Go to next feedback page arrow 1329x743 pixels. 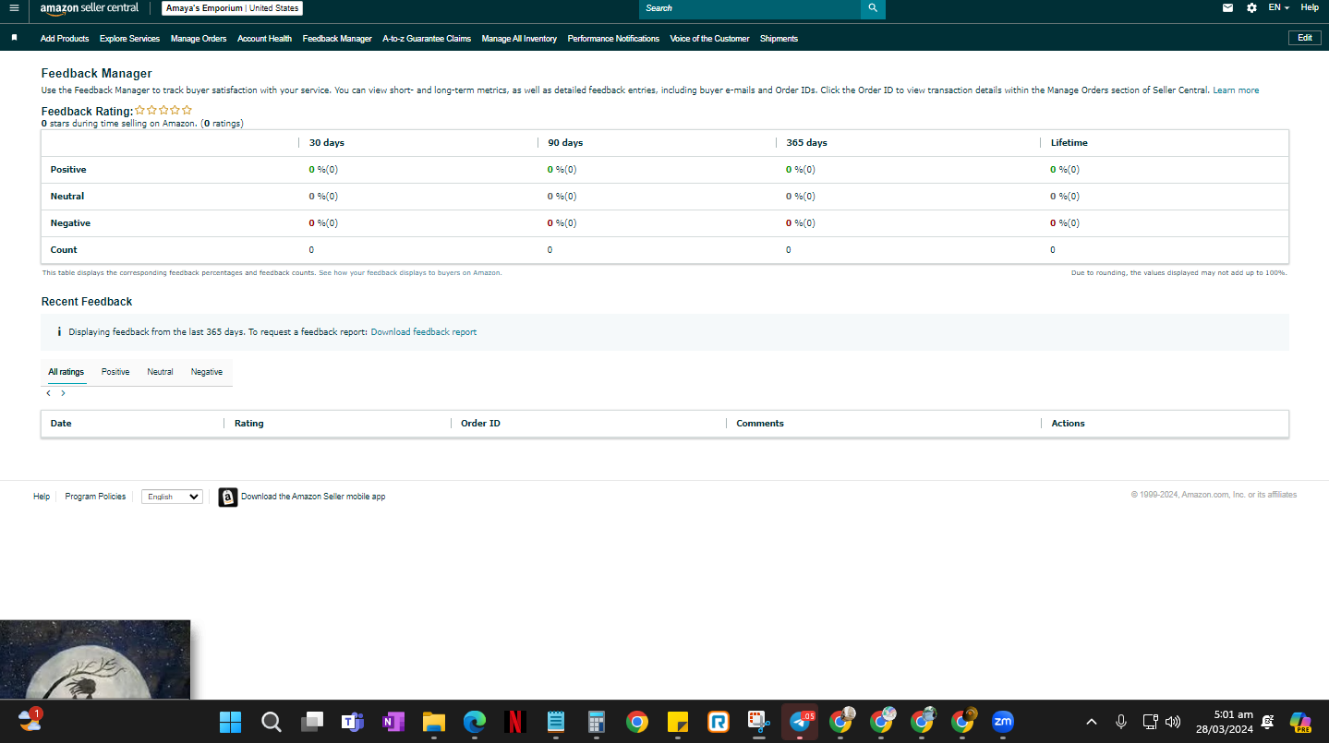click(x=63, y=393)
